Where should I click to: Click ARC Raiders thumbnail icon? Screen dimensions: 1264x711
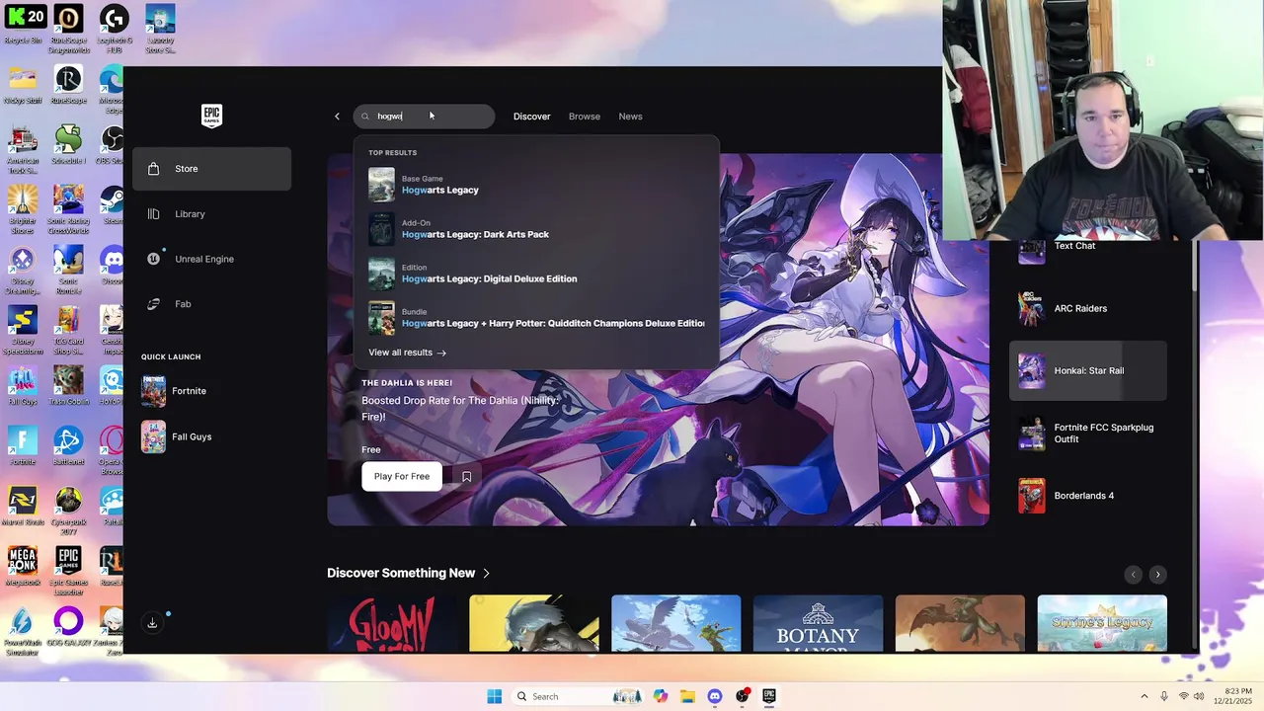coord(1032,308)
